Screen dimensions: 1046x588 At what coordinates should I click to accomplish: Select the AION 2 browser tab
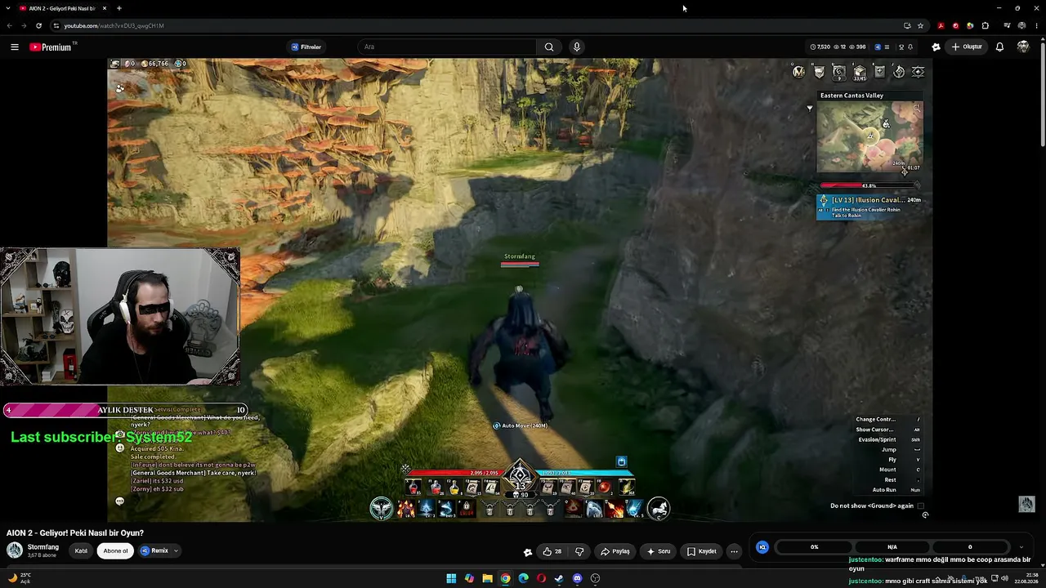pos(64,8)
